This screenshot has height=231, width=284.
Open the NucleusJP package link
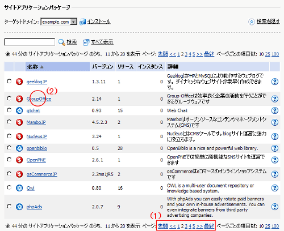pyautogui.click(x=37, y=136)
